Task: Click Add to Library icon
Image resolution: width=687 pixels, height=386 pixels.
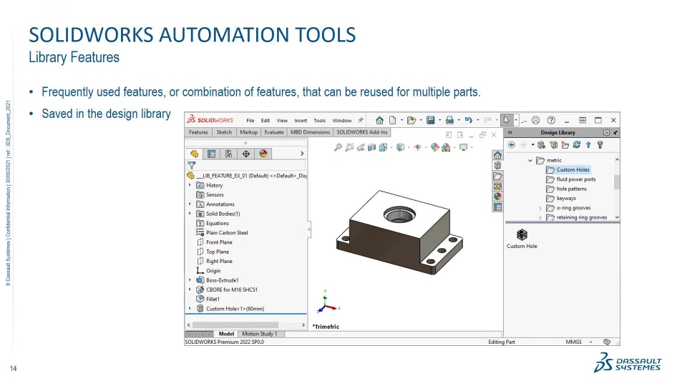Action: pyautogui.click(x=542, y=145)
